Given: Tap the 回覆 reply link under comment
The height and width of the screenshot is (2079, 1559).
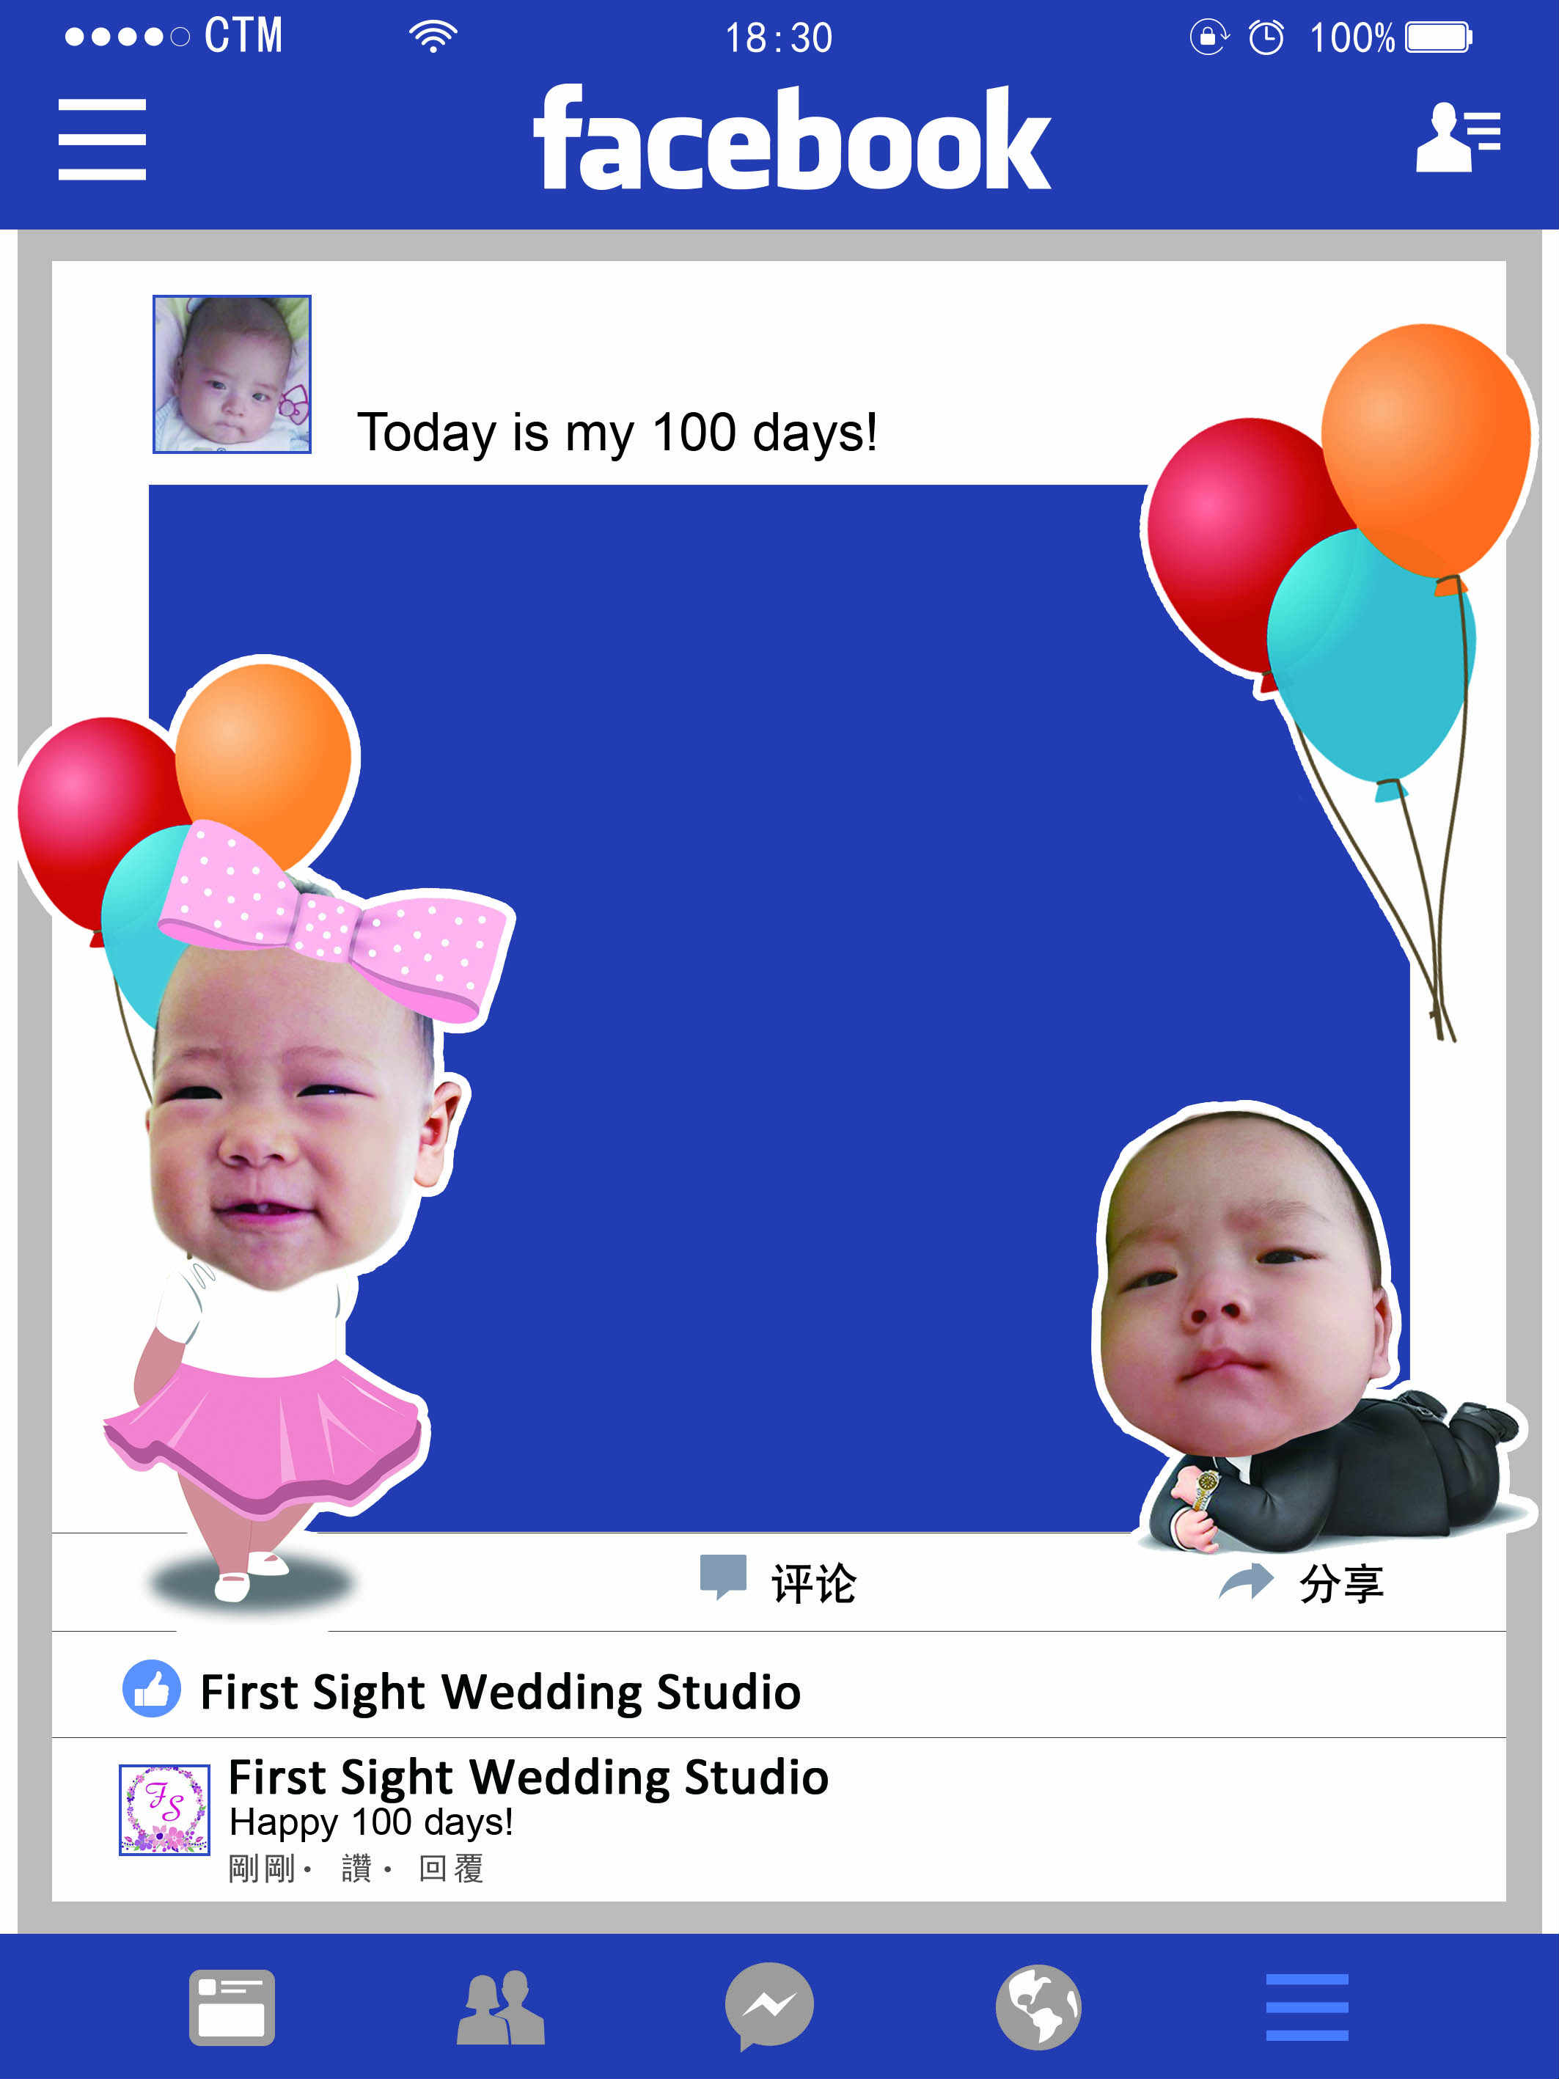Looking at the screenshot, I should pos(451,1868).
